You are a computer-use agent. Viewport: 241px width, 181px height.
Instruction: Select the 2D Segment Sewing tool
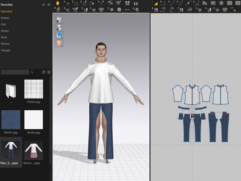(163, 10)
